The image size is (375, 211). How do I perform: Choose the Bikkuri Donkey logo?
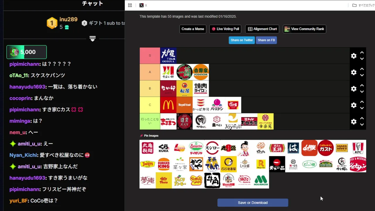pos(180,180)
